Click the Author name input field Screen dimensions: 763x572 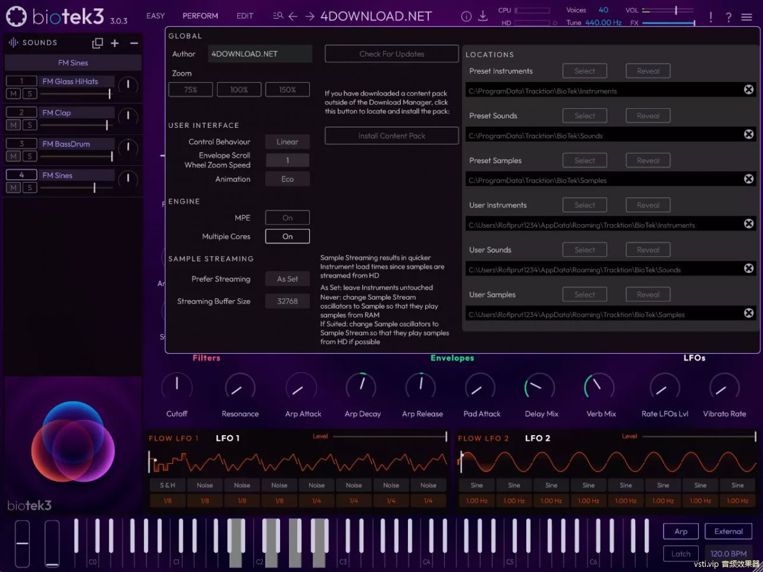click(x=260, y=53)
